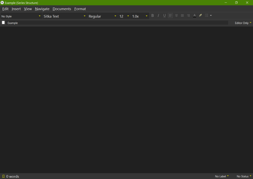Toggle italic formatting

click(159, 16)
